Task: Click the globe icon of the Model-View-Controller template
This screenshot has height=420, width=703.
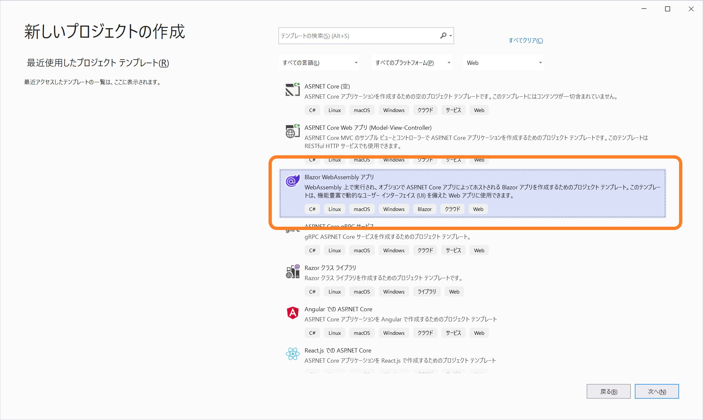Action: (x=292, y=131)
